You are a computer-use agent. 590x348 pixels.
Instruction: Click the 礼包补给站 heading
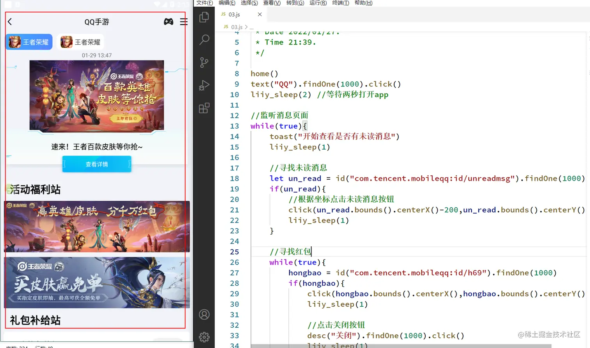35,320
